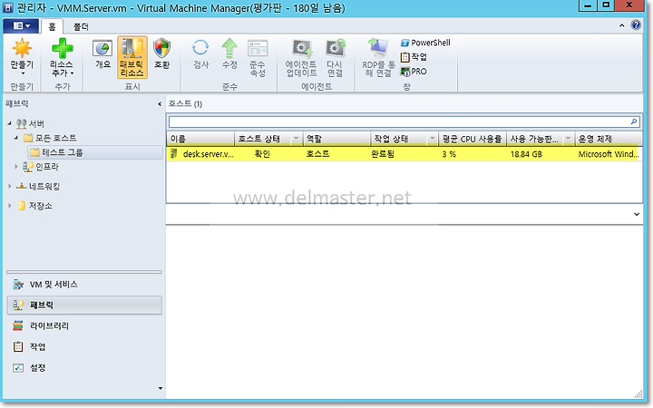Click the 만들기 (Create) ribbon icon
The width and height of the screenshot is (653, 408).
pyautogui.click(x=22, y=49)
